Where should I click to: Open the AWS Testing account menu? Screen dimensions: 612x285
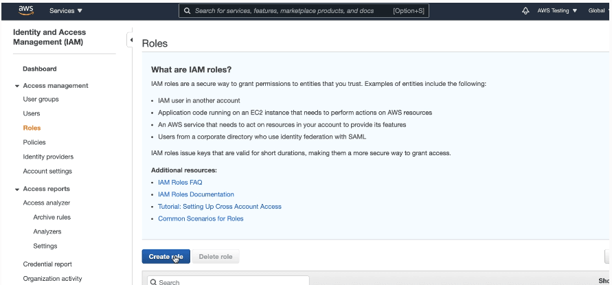tap(557, 11)
